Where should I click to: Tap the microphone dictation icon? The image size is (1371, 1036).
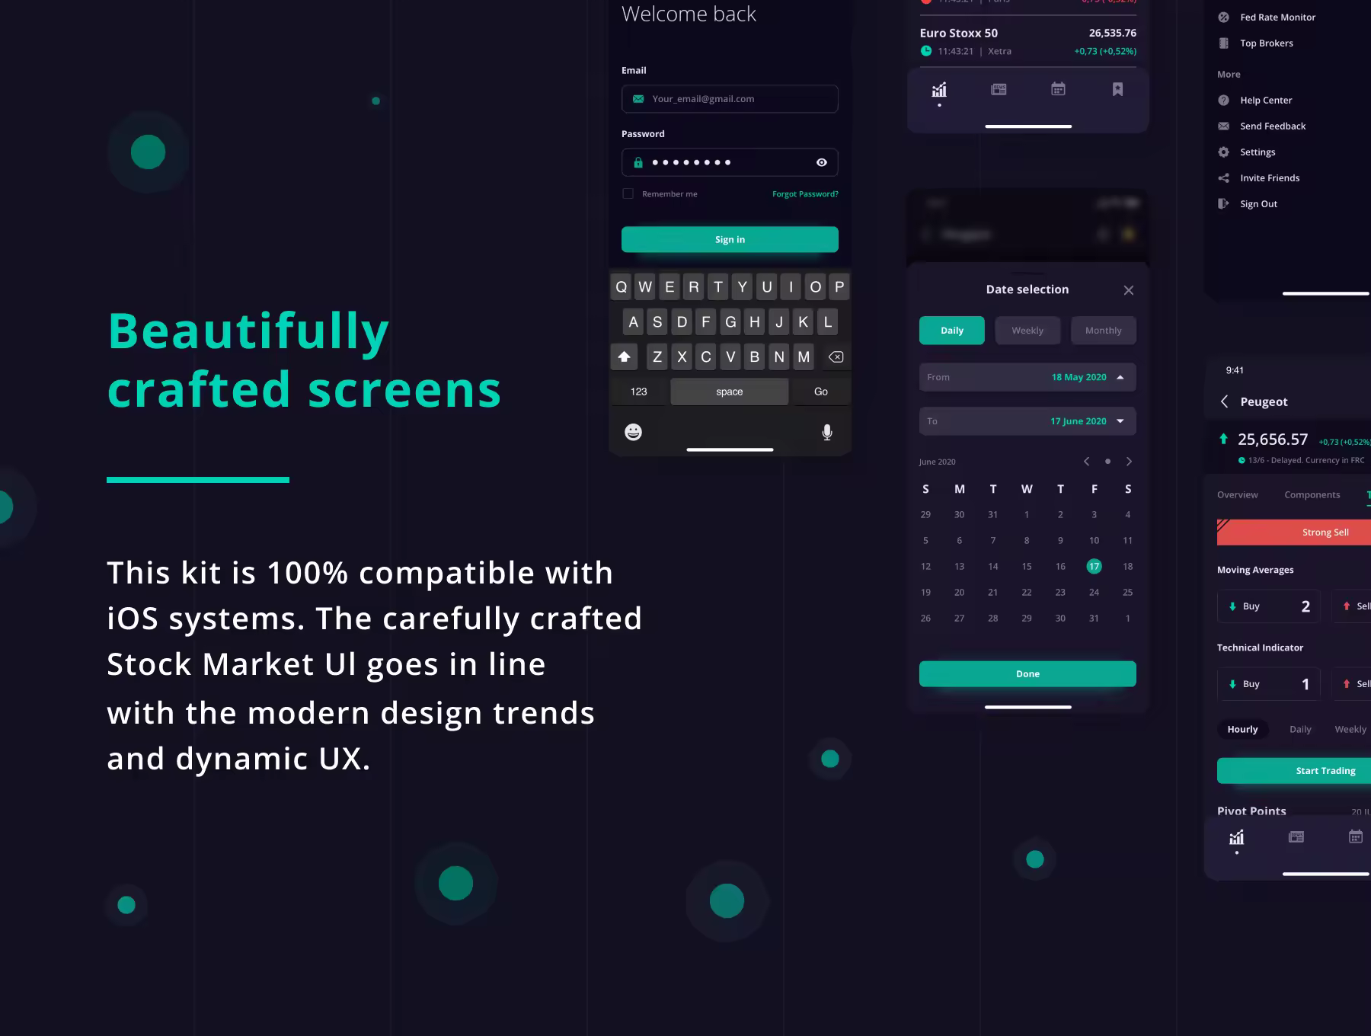click(827, 432)
